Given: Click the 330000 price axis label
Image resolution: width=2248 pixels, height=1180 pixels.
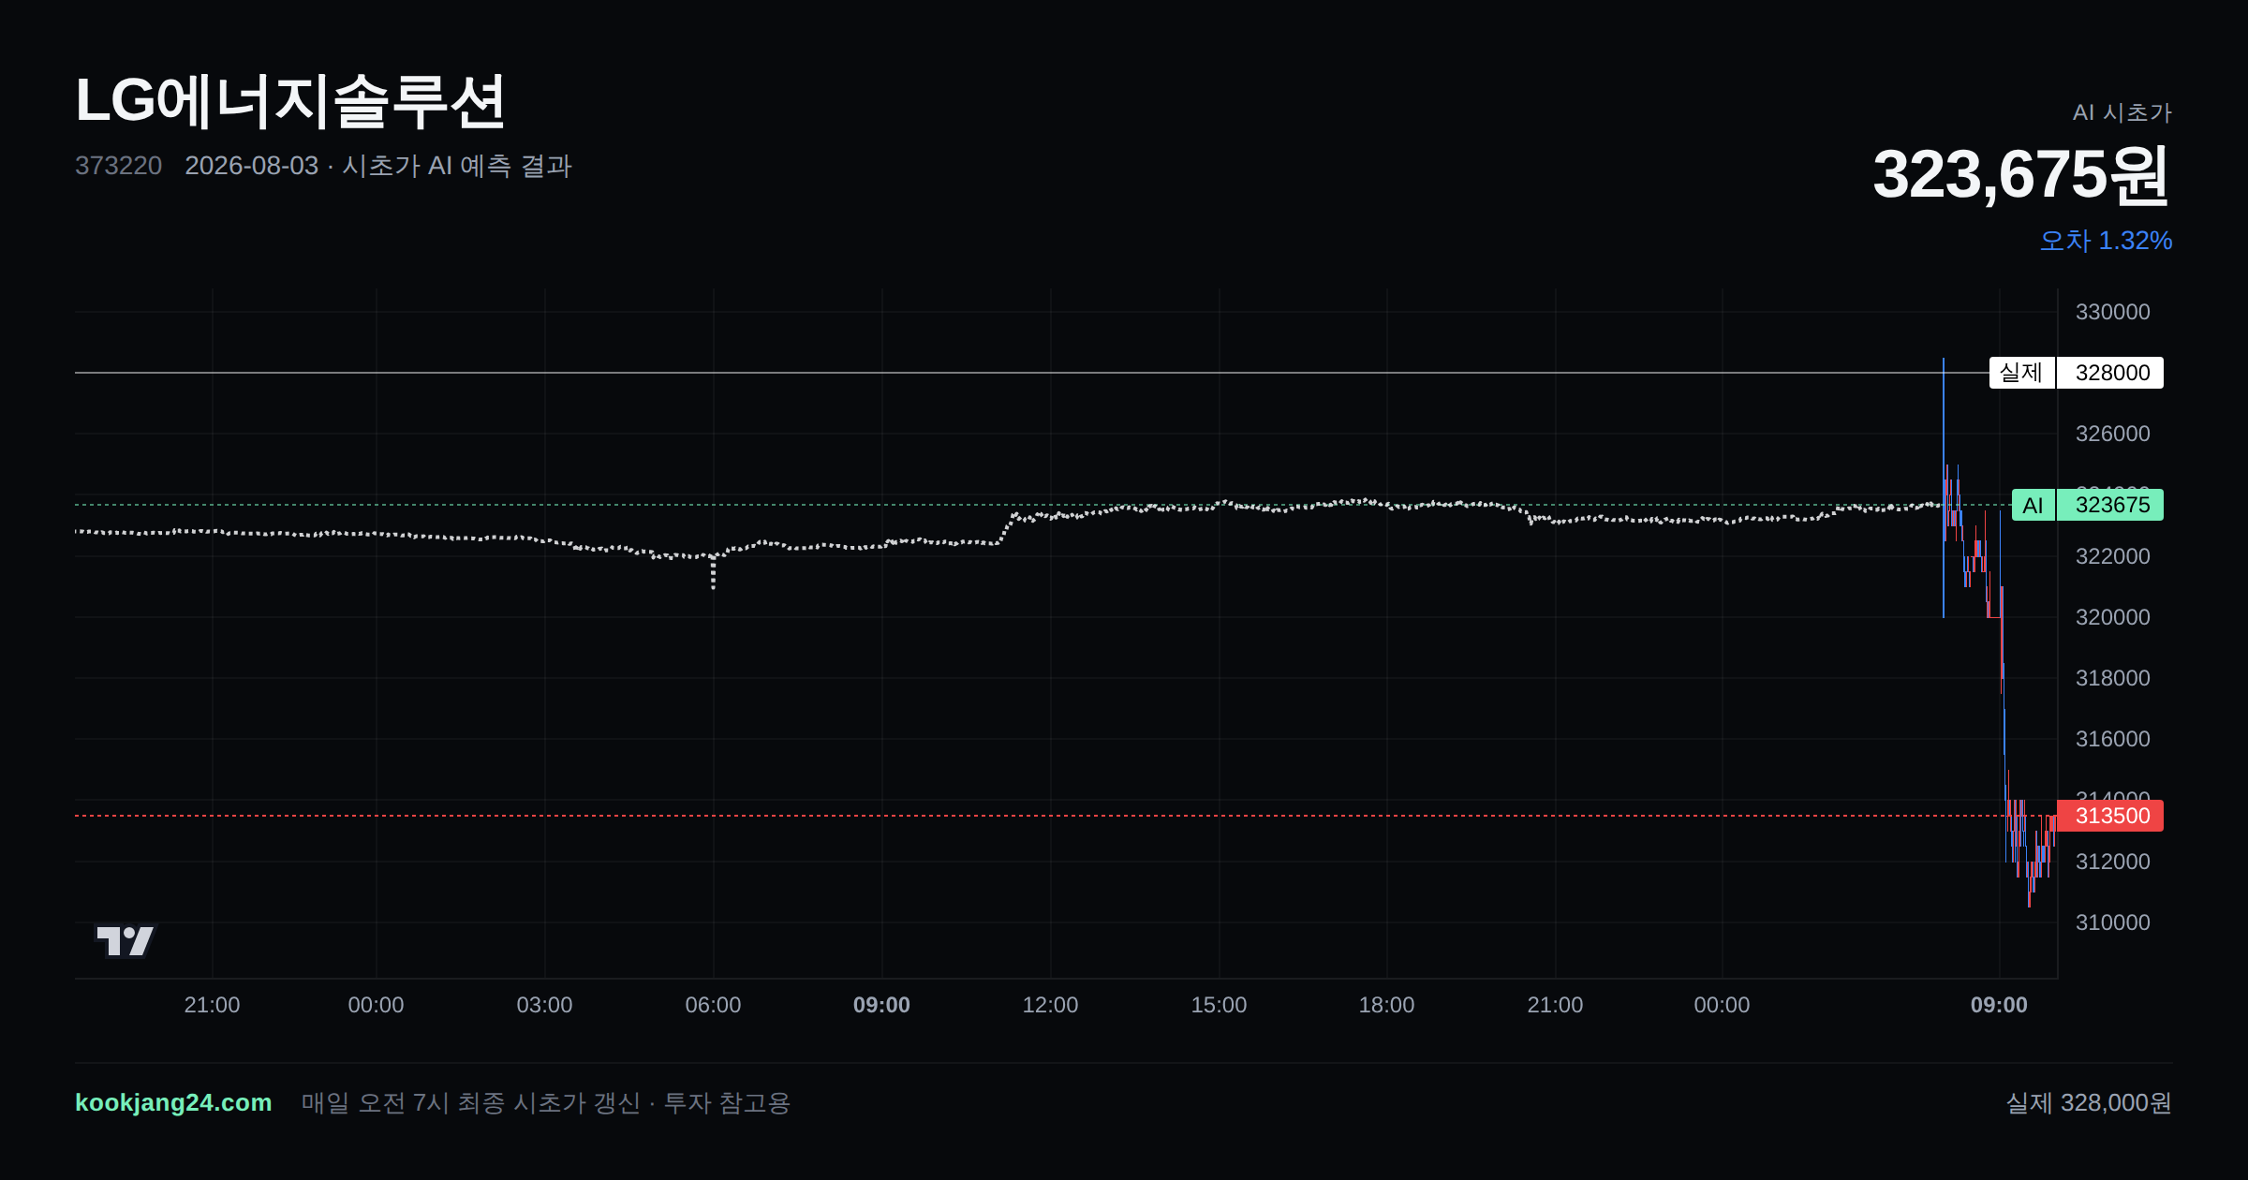Looking at the screenshot, I should (2112, 312).
